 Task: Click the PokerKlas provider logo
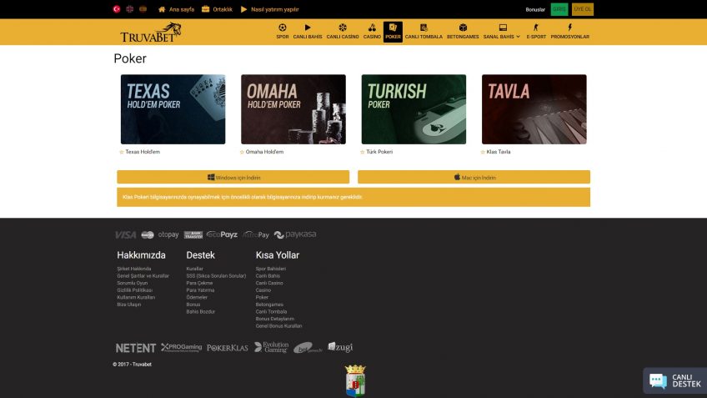(x=228, y=348)
